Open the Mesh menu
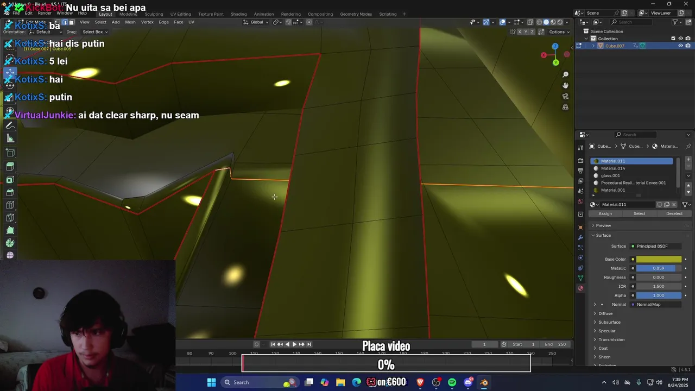 [130, 22]
